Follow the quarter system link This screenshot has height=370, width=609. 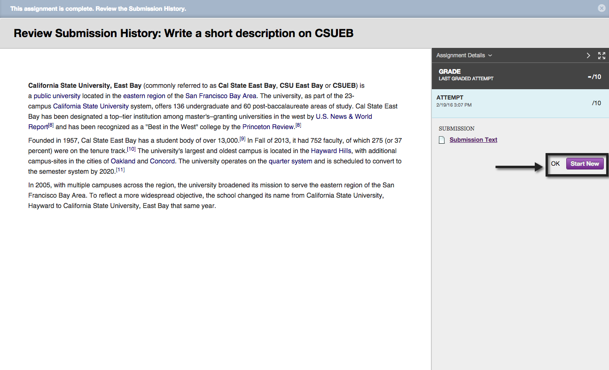pos(290,161)
